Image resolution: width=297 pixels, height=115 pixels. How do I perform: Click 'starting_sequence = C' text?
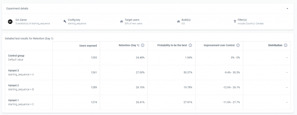coord(21,104)
